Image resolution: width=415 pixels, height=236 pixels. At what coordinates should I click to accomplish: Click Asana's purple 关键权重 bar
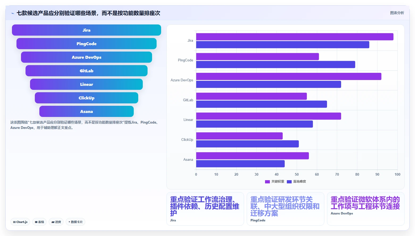[x=253, y=156]
